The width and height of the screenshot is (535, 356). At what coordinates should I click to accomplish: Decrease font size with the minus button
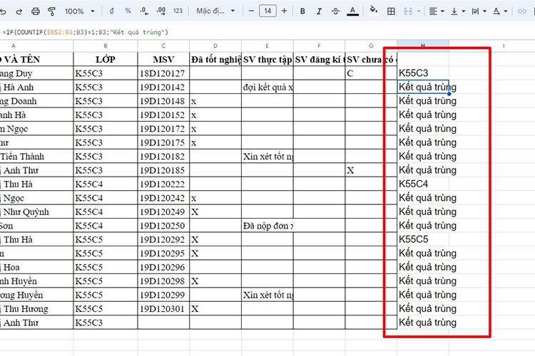tap(252, 11)
